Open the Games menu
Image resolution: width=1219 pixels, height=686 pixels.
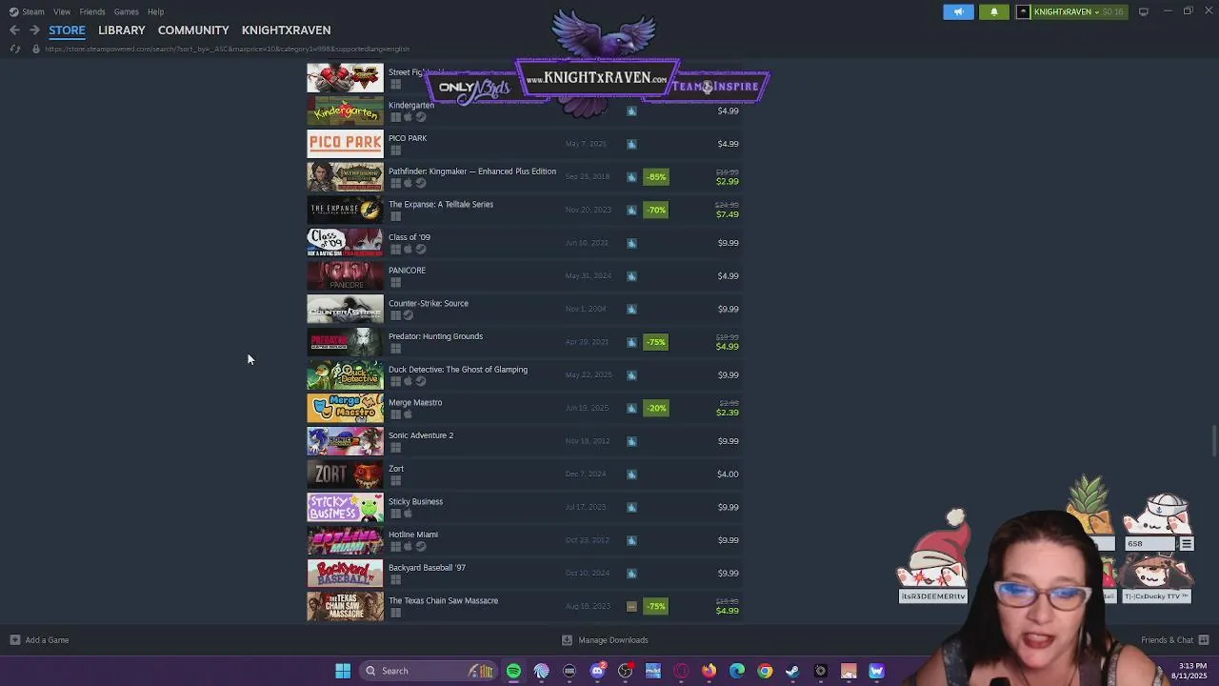[x=126, y=11]
